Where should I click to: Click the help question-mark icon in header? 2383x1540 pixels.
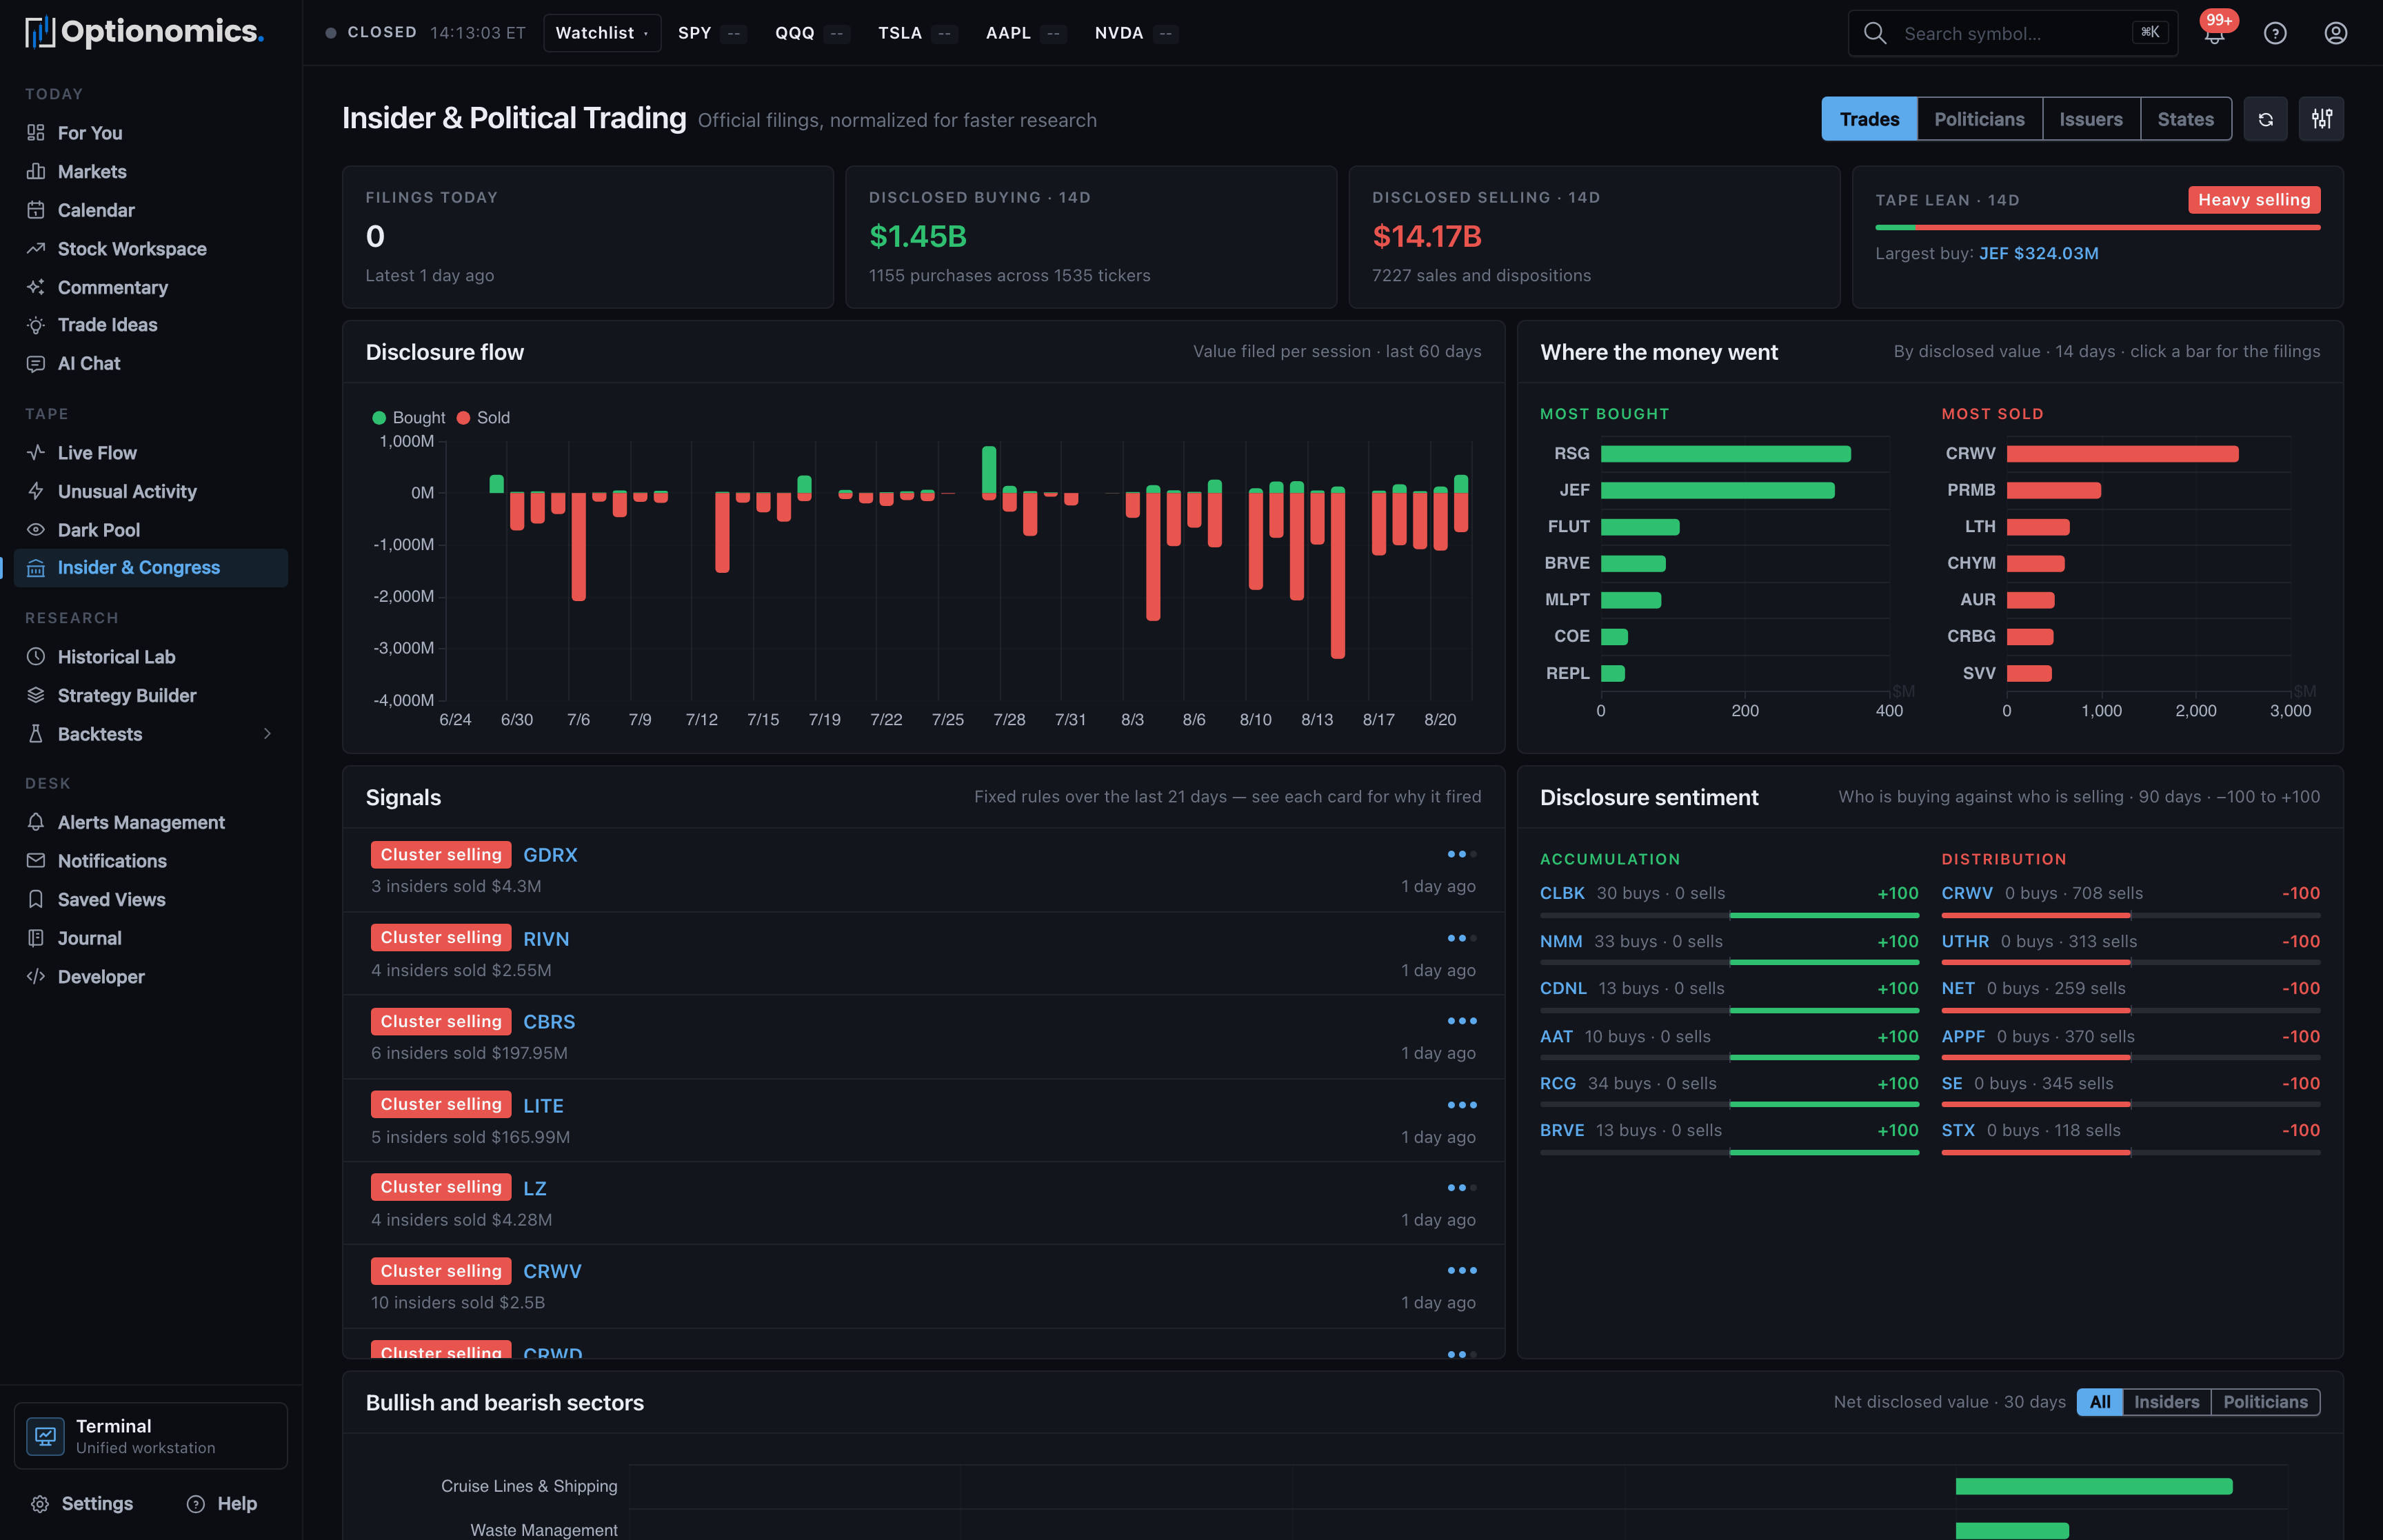tap(2275, 33)
